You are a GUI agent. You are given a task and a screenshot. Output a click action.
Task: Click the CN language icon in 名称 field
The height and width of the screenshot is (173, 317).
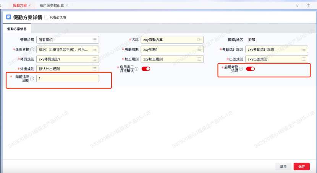(x=199, y=39)
